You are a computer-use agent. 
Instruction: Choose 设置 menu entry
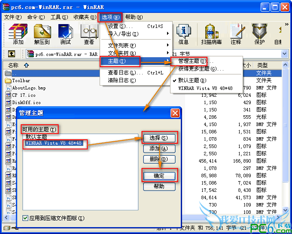tap(136, 26)
